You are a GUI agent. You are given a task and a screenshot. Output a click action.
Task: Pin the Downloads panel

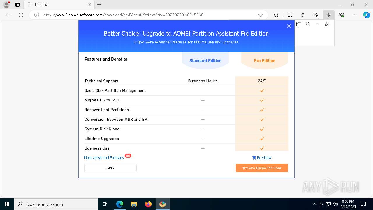327,24
